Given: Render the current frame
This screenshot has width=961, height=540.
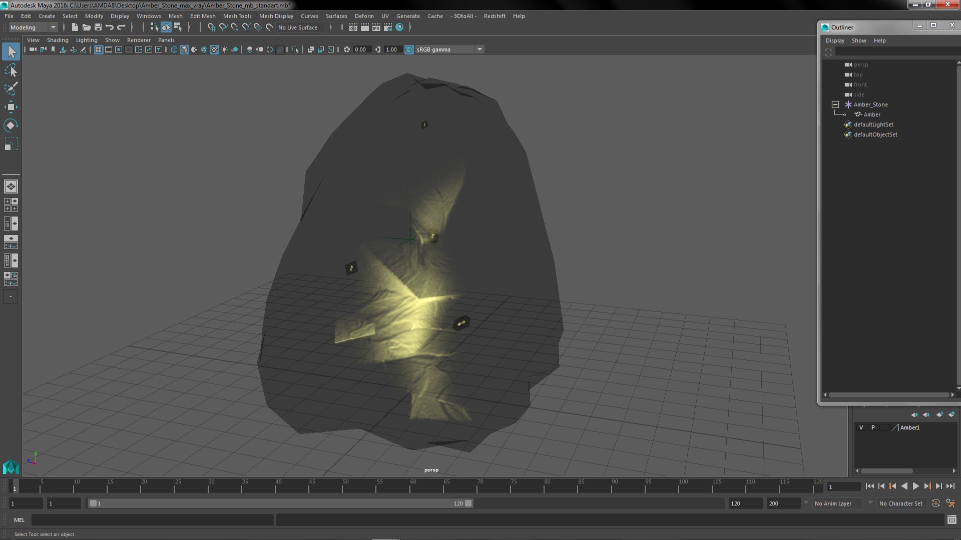Looking at the screenshot, I should (x=364, y=27).
